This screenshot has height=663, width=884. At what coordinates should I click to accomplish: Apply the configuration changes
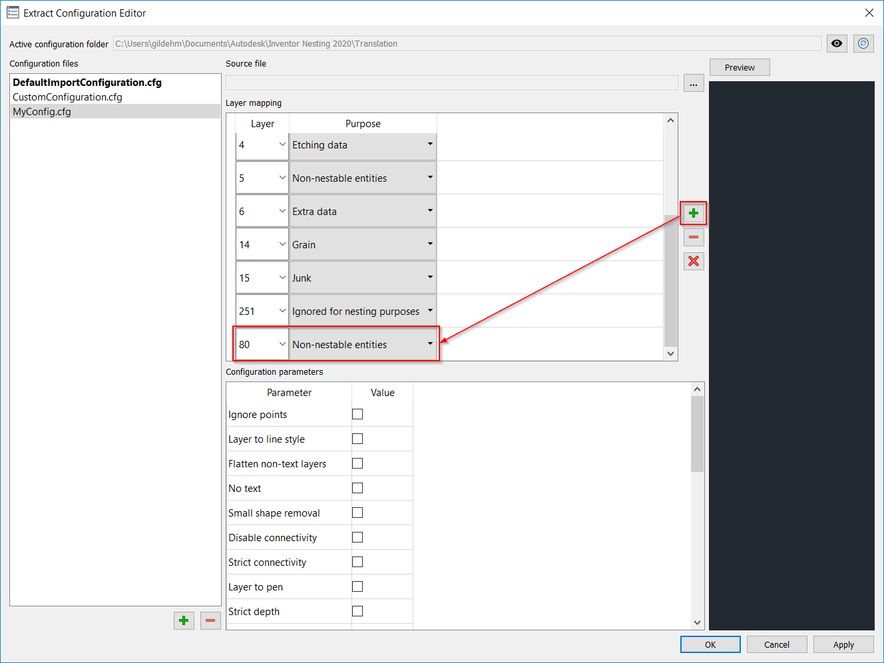(843, 644)
